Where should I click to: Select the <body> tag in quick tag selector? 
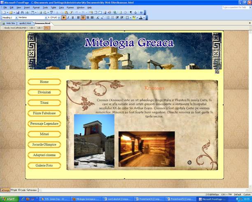(16, 28)
